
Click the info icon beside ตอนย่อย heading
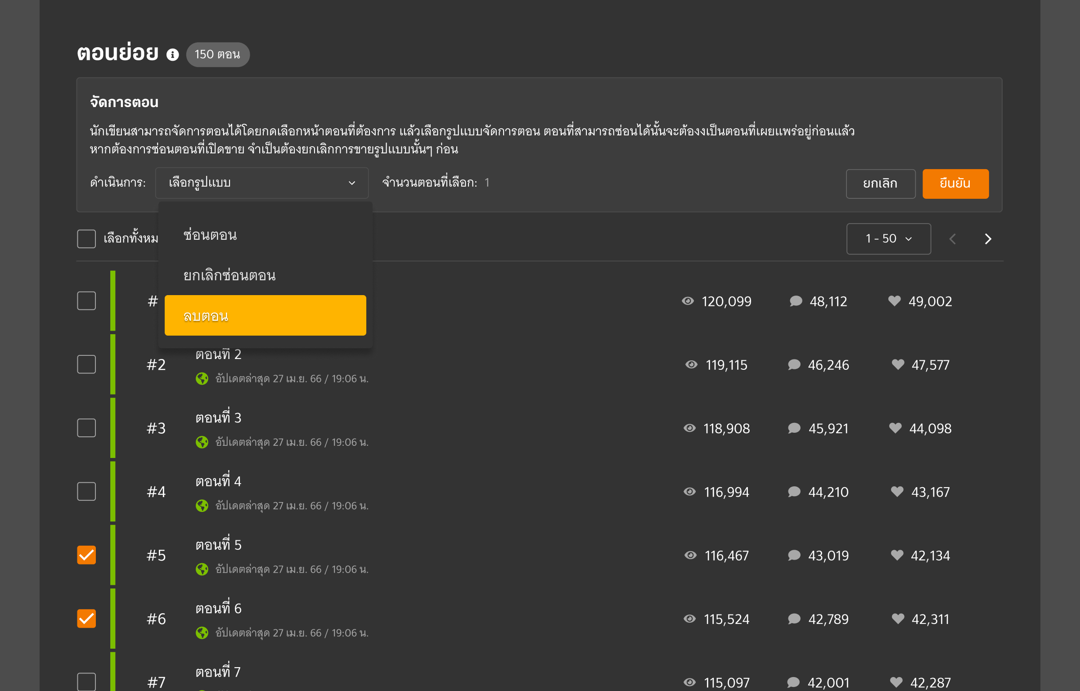click(x=173, y=55)
